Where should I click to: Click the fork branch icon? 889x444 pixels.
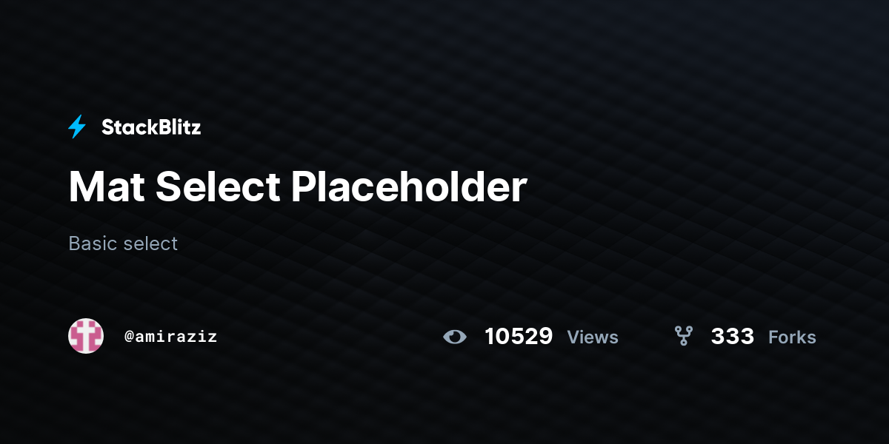click(x=683, y=336)
